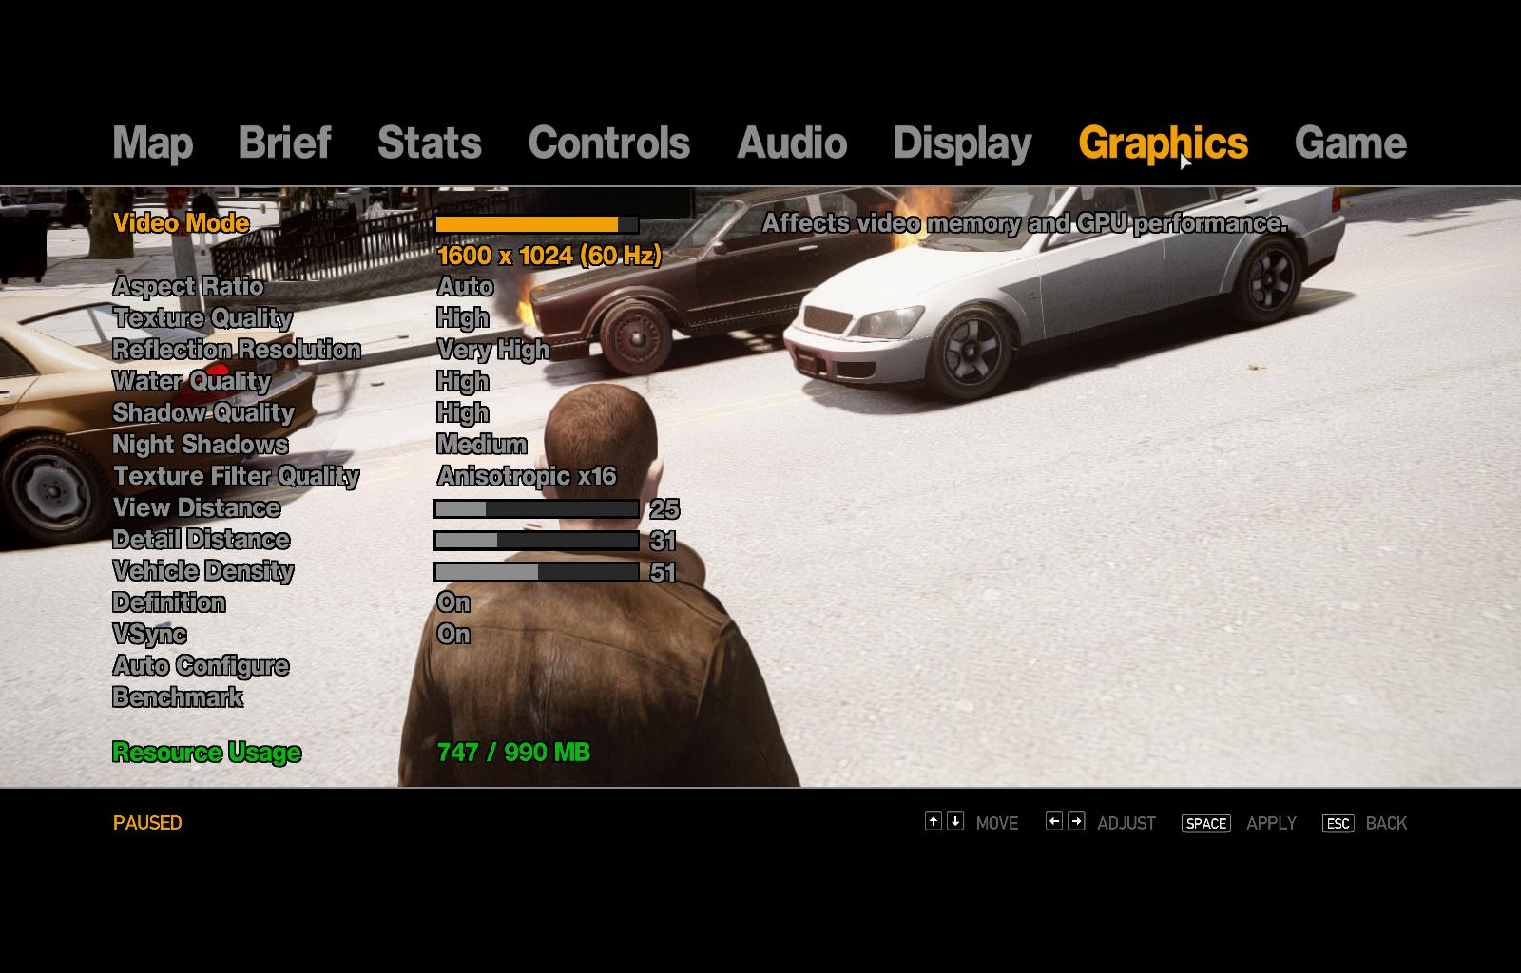Start the Benchmark
This screenshot has height=973, width=1521.
pos(178,697)
